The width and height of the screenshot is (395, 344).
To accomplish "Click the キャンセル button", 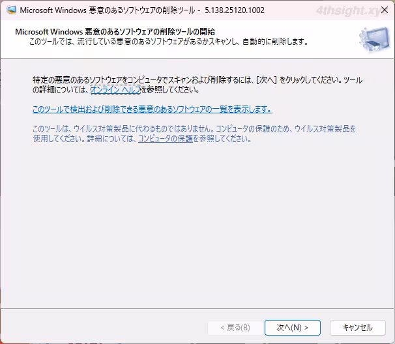I will [x=357, y=327].
